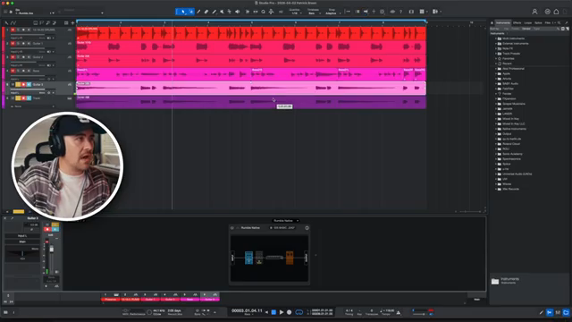Click the layout grid icon in the top toolbar
Viewport: 572px width, 322px height.
coord(422,12)
